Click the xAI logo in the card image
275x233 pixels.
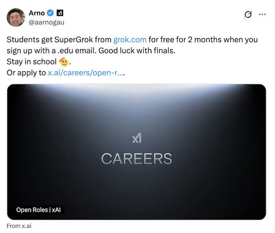click(x=137, y=138)
